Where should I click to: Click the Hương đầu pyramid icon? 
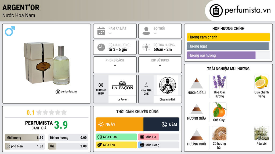pyautogui.click(x=197, y=83)
